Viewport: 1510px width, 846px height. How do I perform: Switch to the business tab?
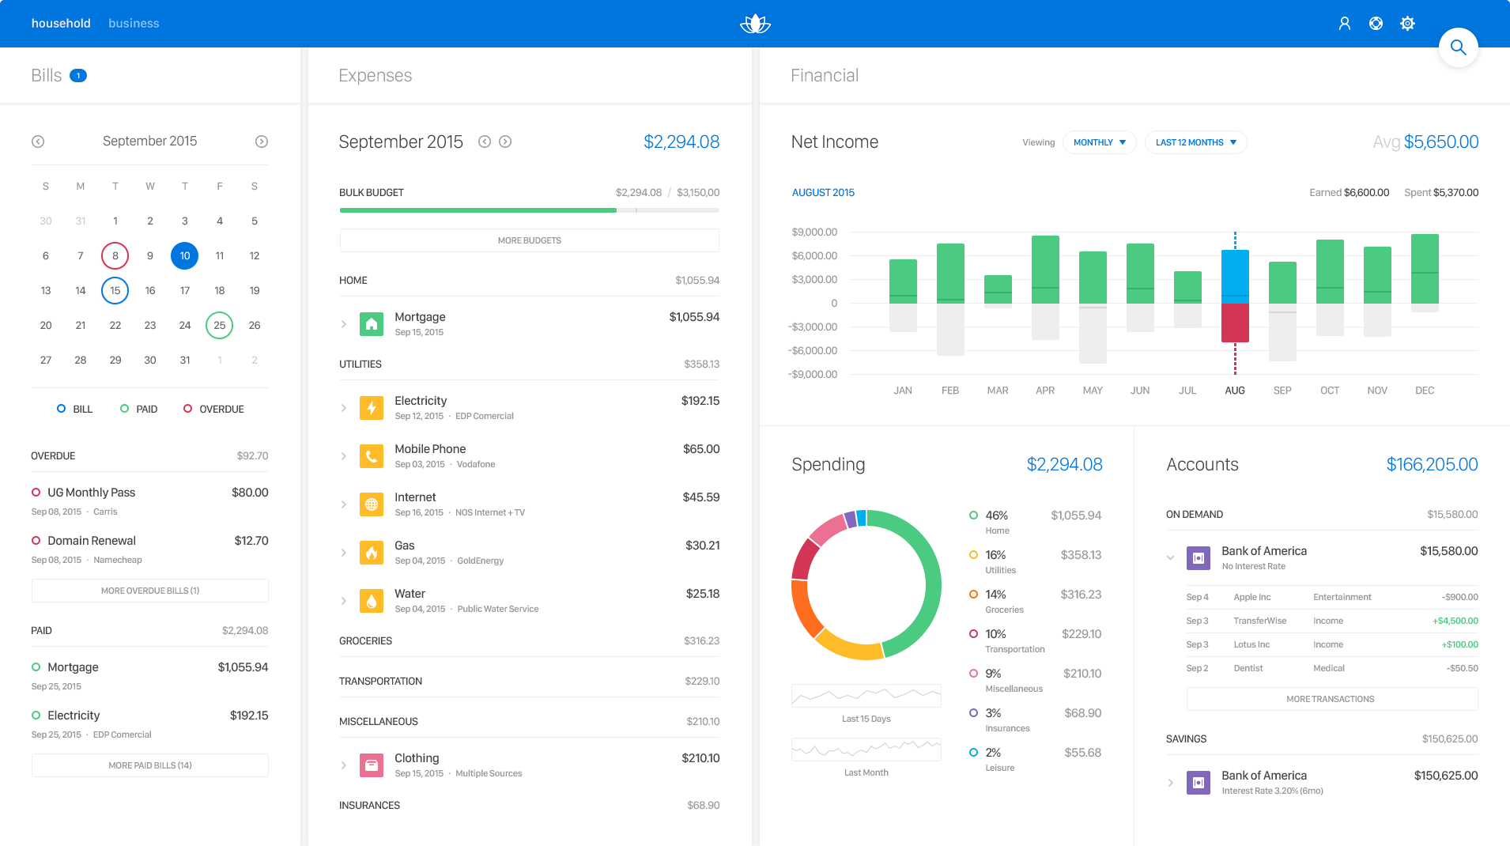coord(134,24)
